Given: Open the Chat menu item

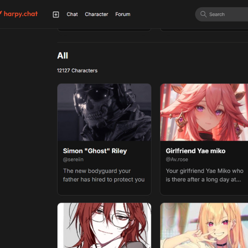Looking at the screenshot, I should tap(72, 14).
